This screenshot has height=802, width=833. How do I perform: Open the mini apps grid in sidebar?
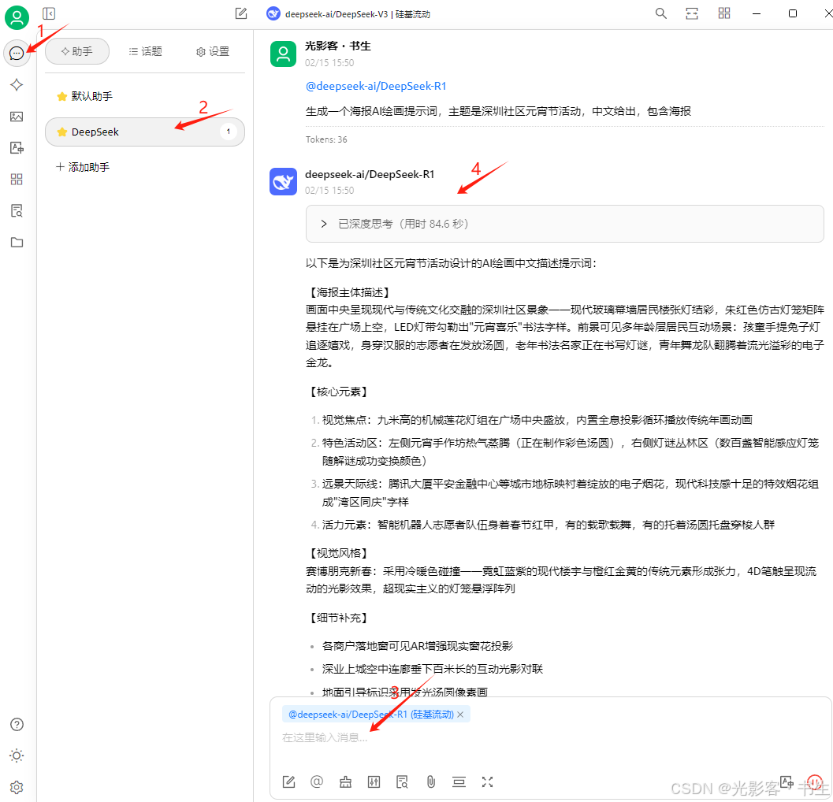tap(17, 180)
